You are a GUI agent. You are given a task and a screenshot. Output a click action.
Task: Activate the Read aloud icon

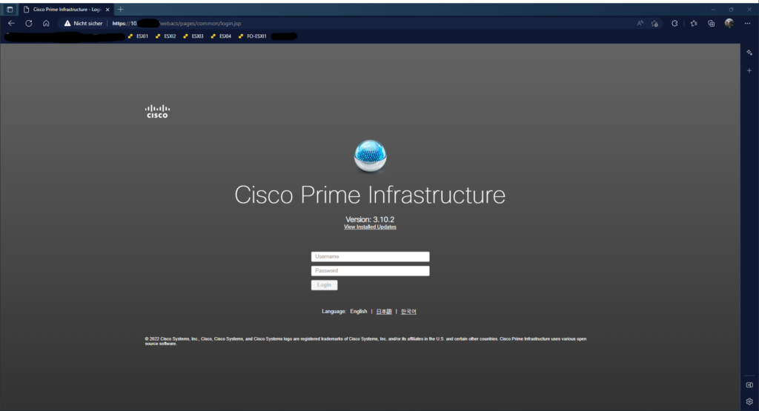[x=640, y=23]
